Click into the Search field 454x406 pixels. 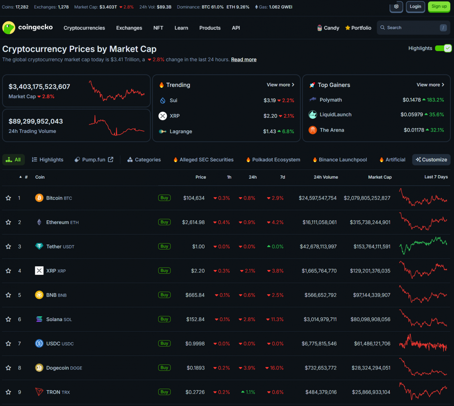pos(410,28)
